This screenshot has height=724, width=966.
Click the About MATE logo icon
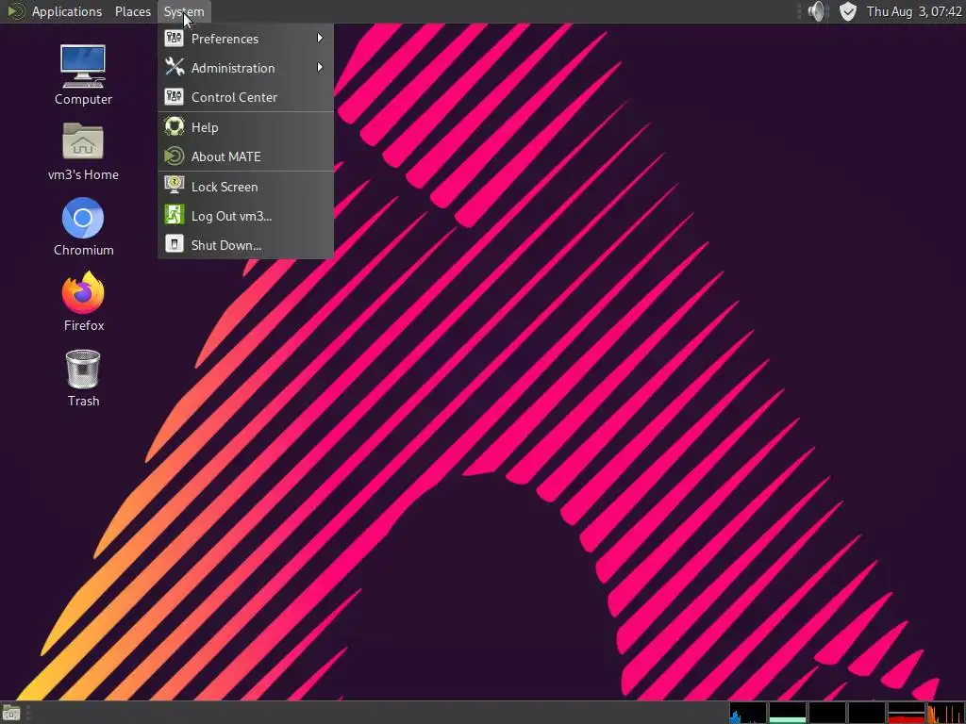175,156
